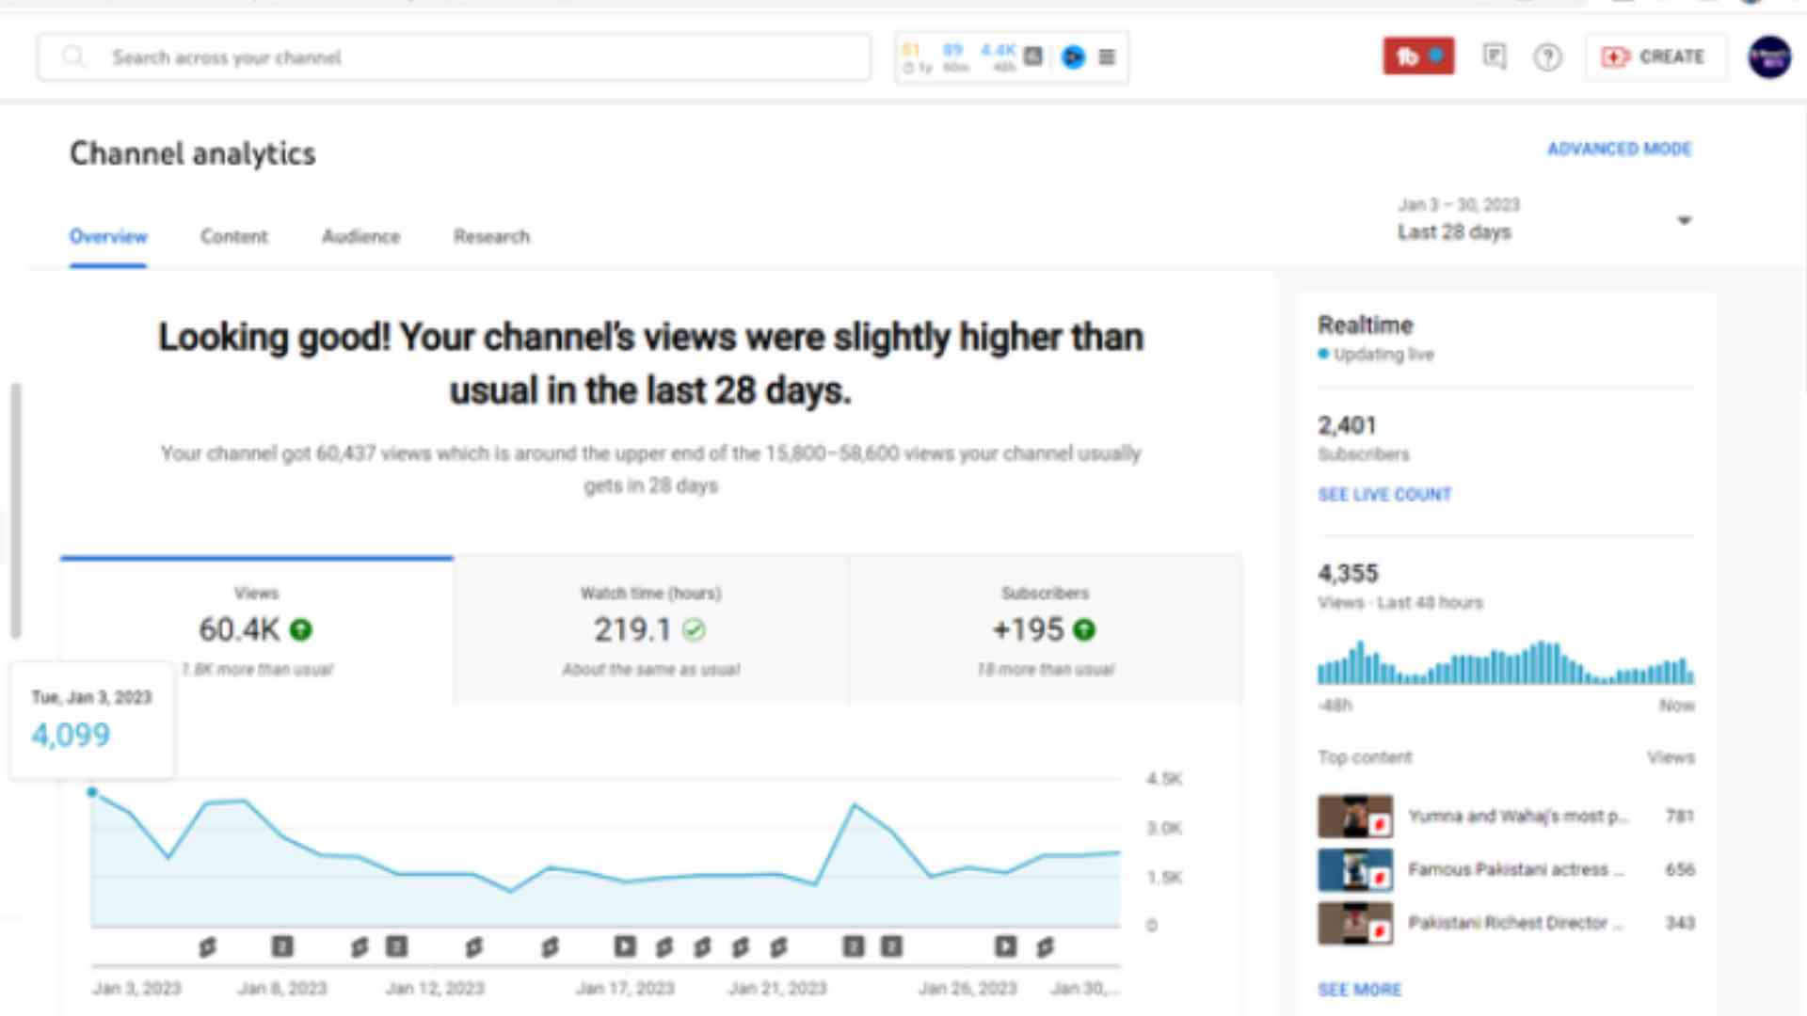Screen dimensions: 1807x1016
Task: Switch to the Audience tab
Action: point(360,236)
